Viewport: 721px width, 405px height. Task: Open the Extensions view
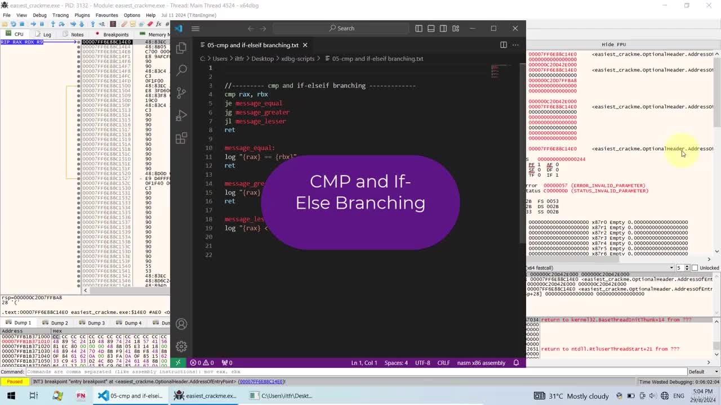coord(181,138)
